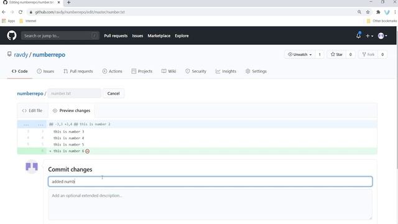Open Issues in top navigation
The image size is (398, 224).
[x=137, y=36]
